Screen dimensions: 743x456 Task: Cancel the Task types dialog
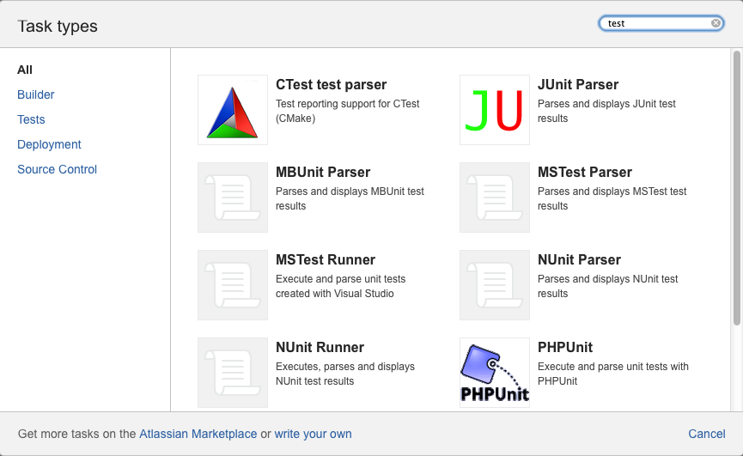[707, 434]
